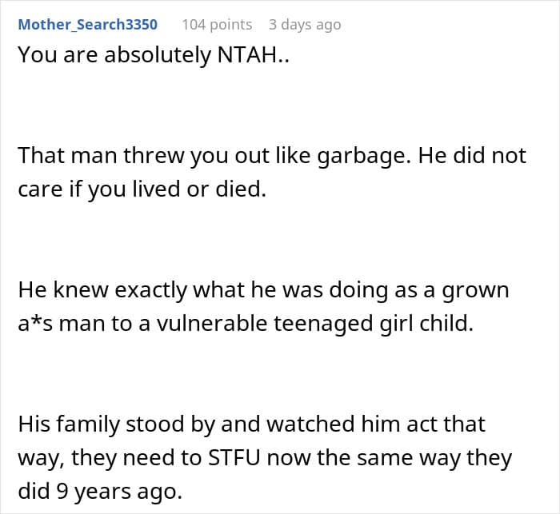The width and height of the screenshot is (560, 514).
Task: Click the word "grown" in the third paragraph
Action: point(478,289)
